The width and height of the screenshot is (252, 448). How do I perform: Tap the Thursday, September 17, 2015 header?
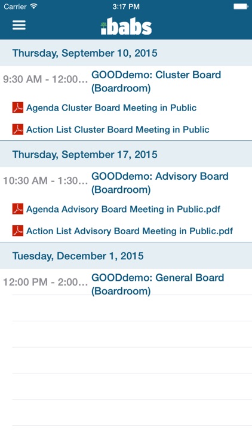(x=126, y=154)
